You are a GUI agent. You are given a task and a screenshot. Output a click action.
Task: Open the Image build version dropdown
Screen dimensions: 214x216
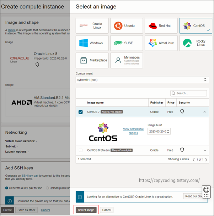[x=159, y=132]
